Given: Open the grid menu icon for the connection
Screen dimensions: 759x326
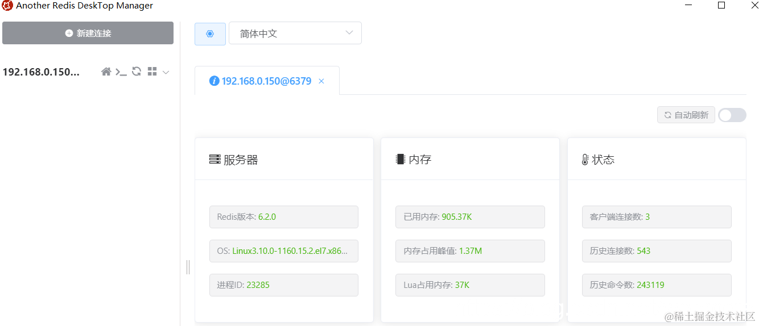Looking at the screenshot, I should 152,72.
